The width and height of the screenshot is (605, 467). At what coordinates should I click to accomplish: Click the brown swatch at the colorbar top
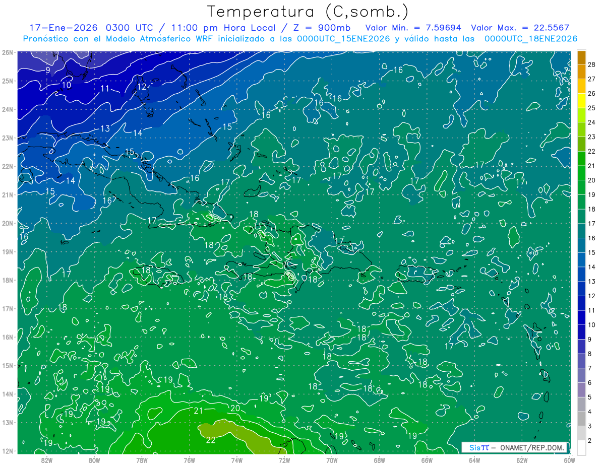tap(581, 57)
